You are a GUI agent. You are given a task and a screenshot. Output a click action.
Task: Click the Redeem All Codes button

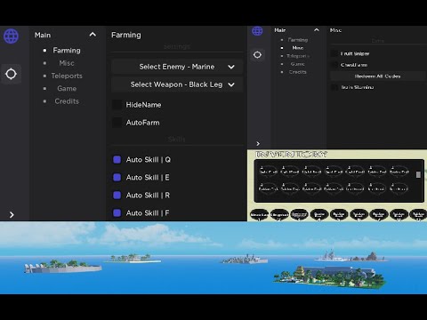pos(377,76)
